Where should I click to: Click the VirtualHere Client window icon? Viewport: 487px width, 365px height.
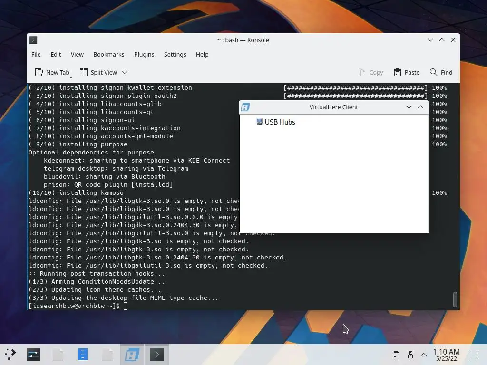[245, 107]
